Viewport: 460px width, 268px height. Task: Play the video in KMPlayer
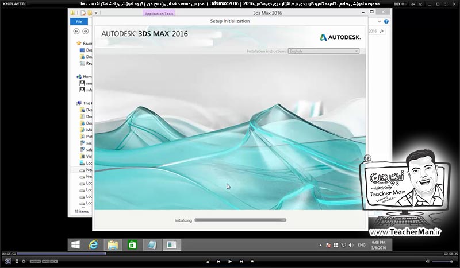(x=229, y=261)
